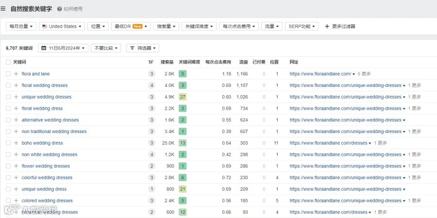Check the alternative wedding dresses row checkbox

pos(8,120)
